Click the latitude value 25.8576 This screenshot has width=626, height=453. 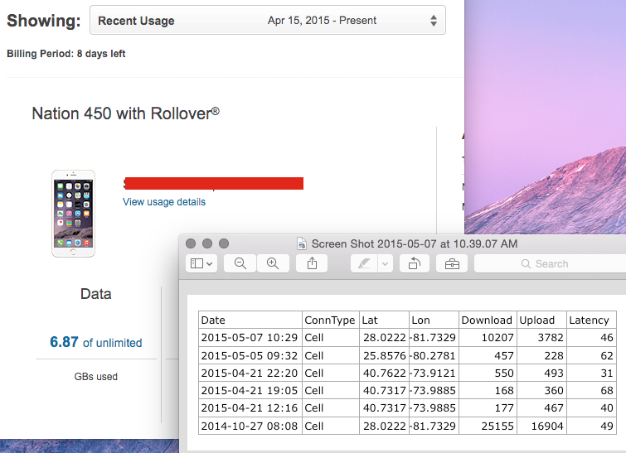385,355
